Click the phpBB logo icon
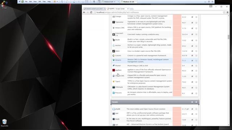232x130 pixels. tap(113, 109)
